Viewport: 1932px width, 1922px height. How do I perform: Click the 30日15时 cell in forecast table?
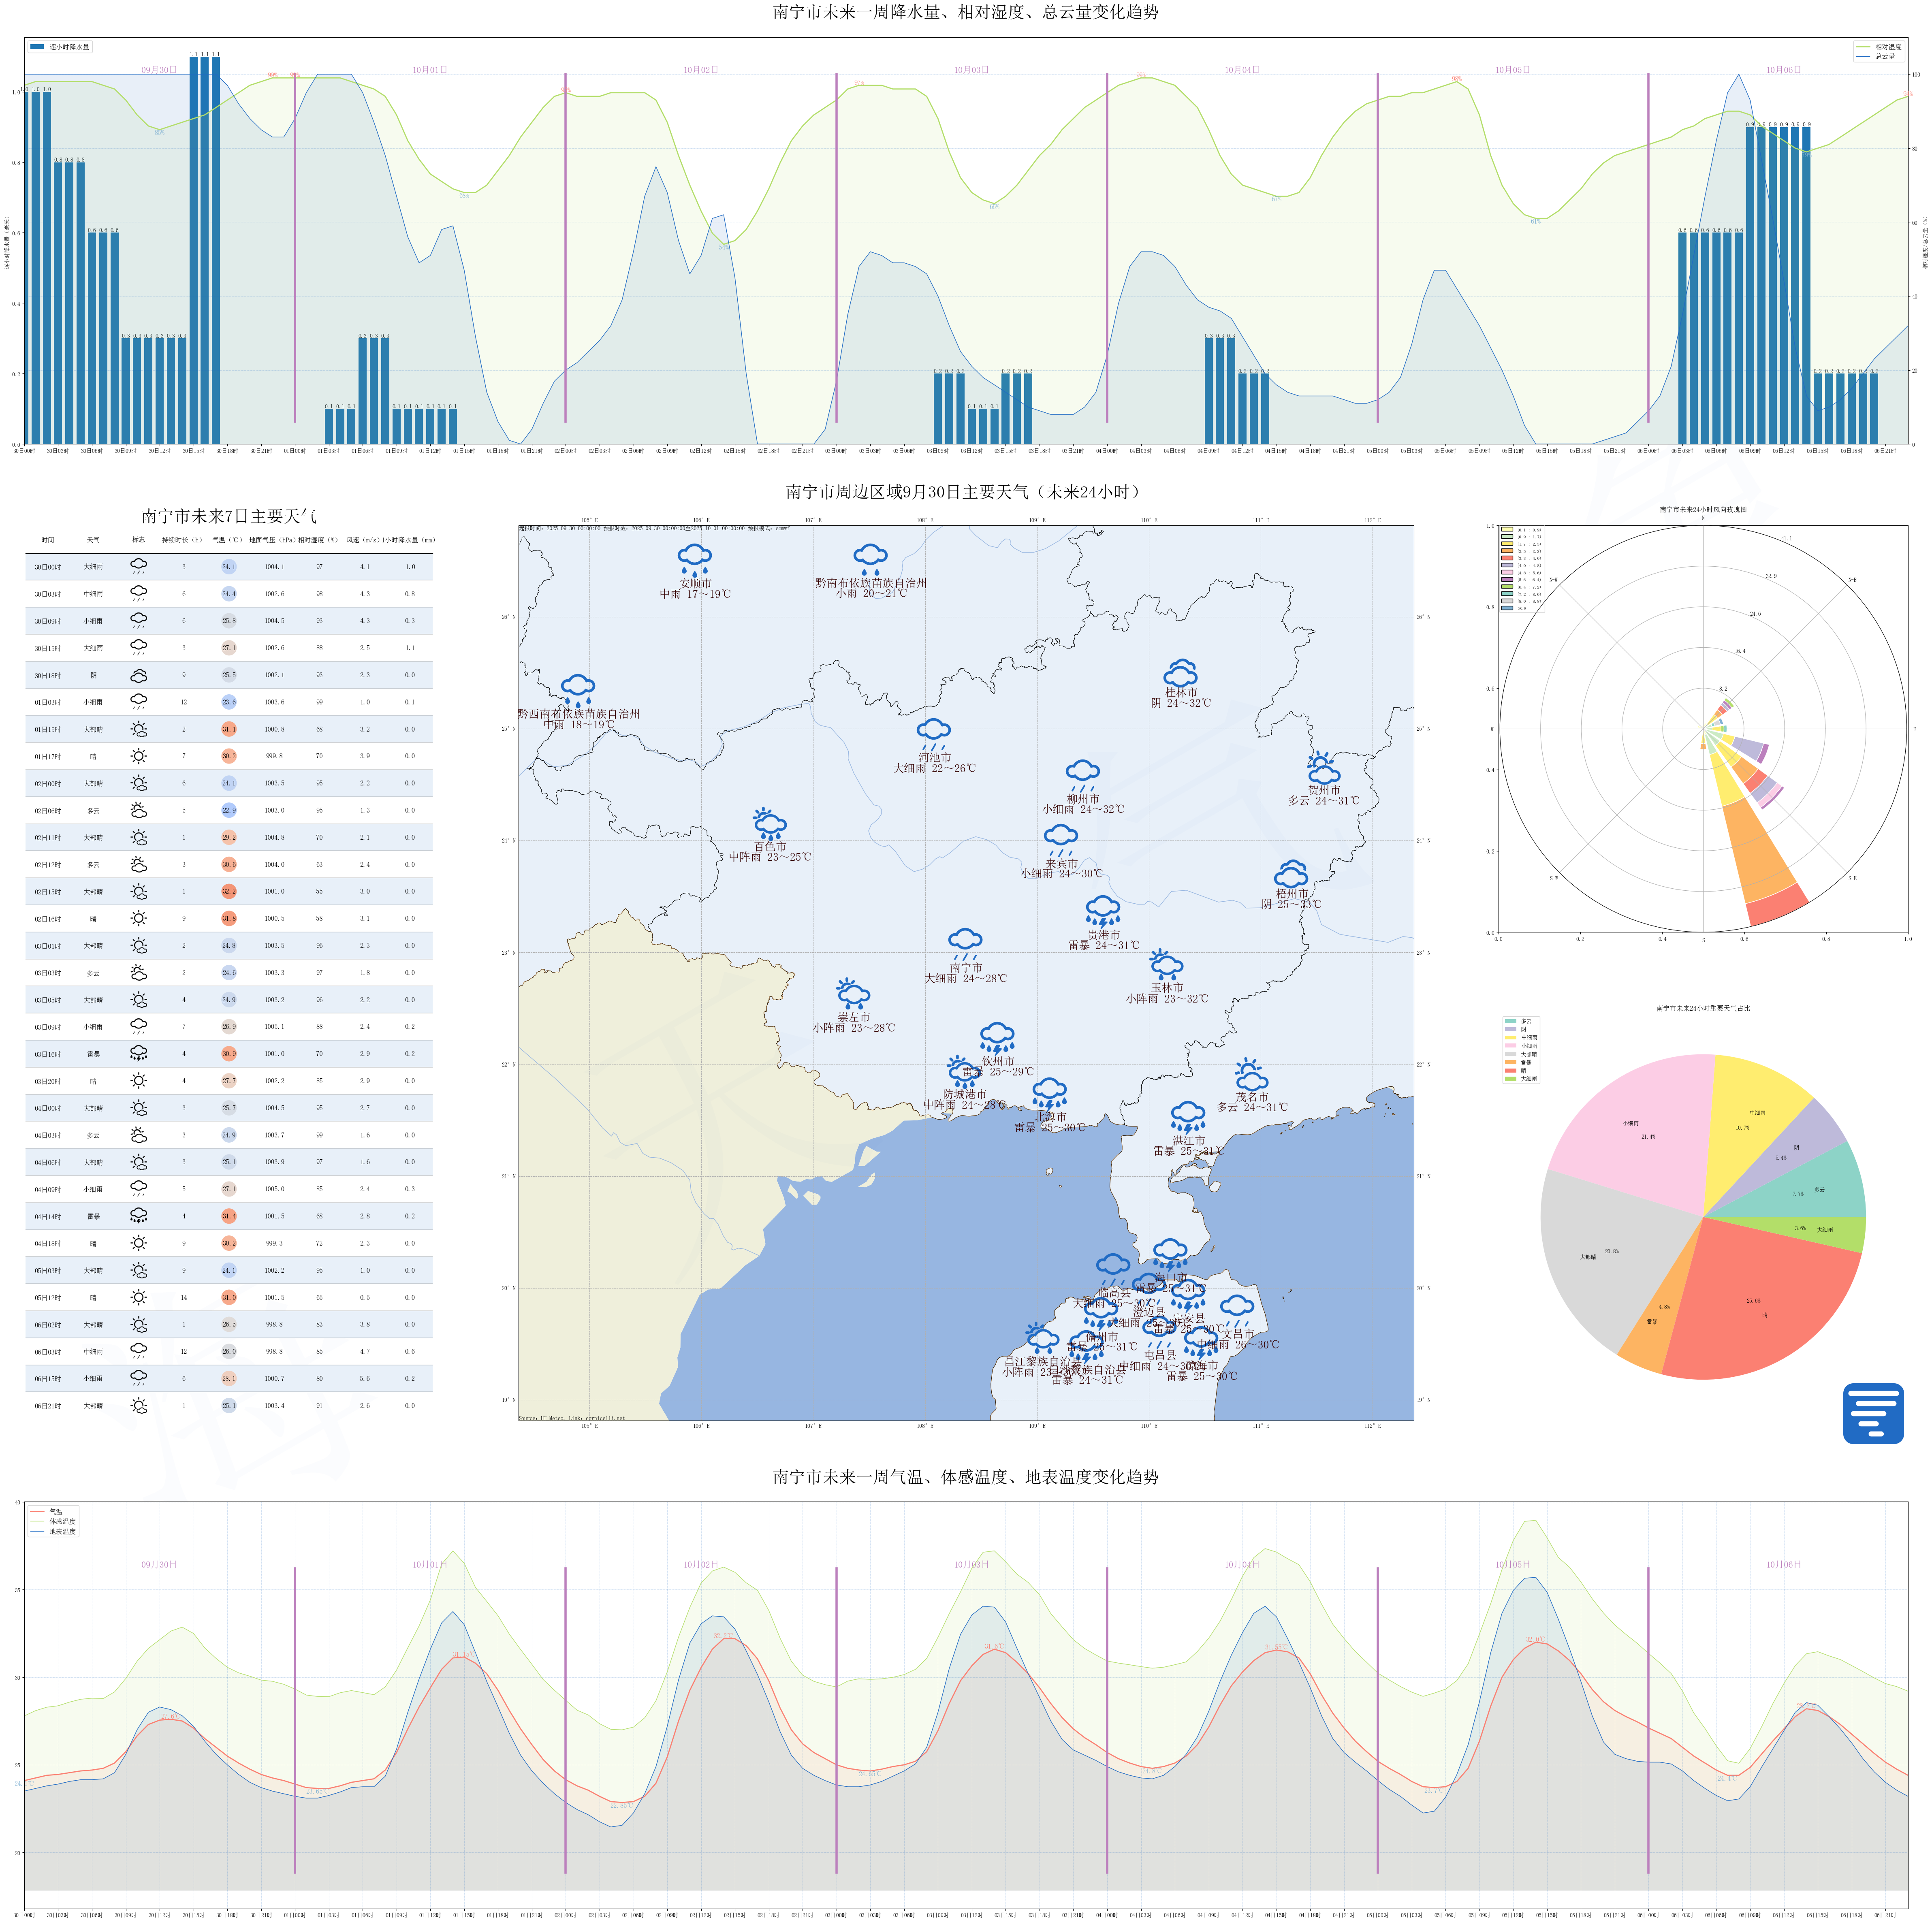(48, 648)
